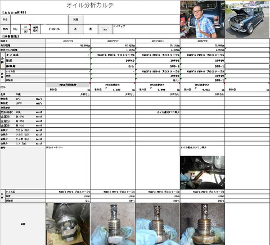This screenshot has width=270, height=245.
Task: Select the メイフェア grade cell
Action: tap(146, 29)
